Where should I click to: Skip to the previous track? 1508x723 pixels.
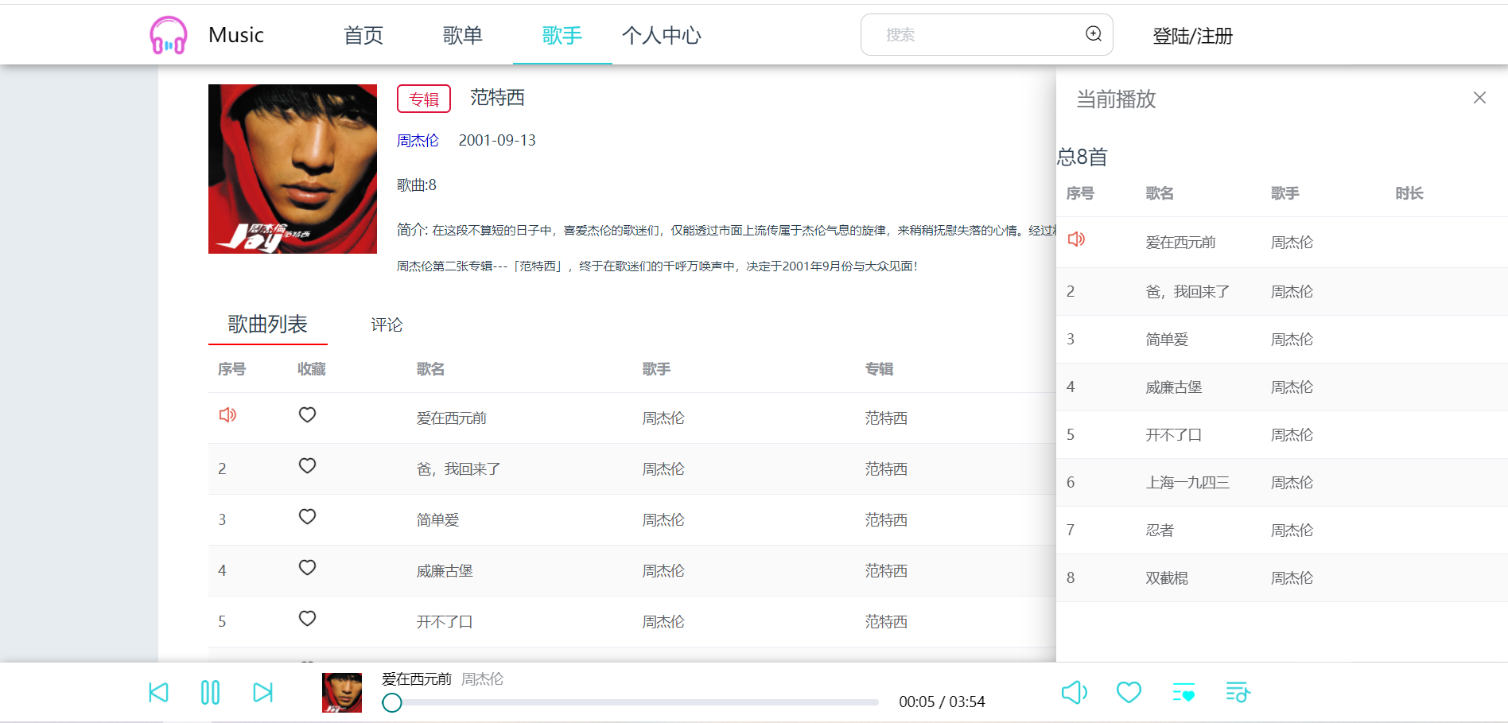pos(158,692)
